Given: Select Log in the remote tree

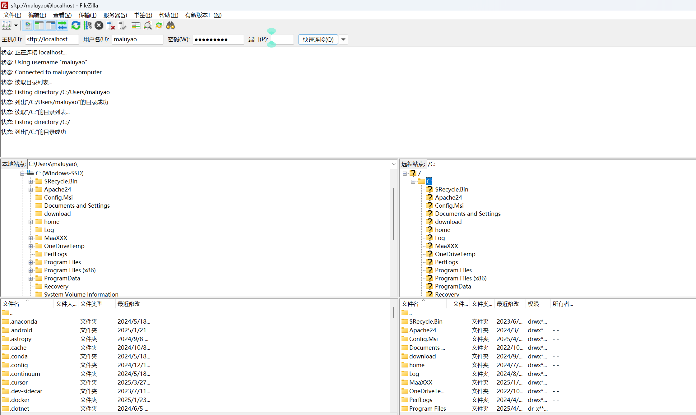Looking at the screenshot, I should coord(440,238).
